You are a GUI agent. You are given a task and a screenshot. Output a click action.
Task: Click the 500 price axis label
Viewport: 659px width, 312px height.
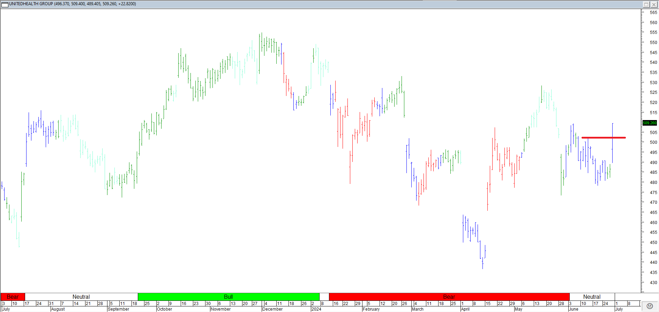tap(653, 142)
